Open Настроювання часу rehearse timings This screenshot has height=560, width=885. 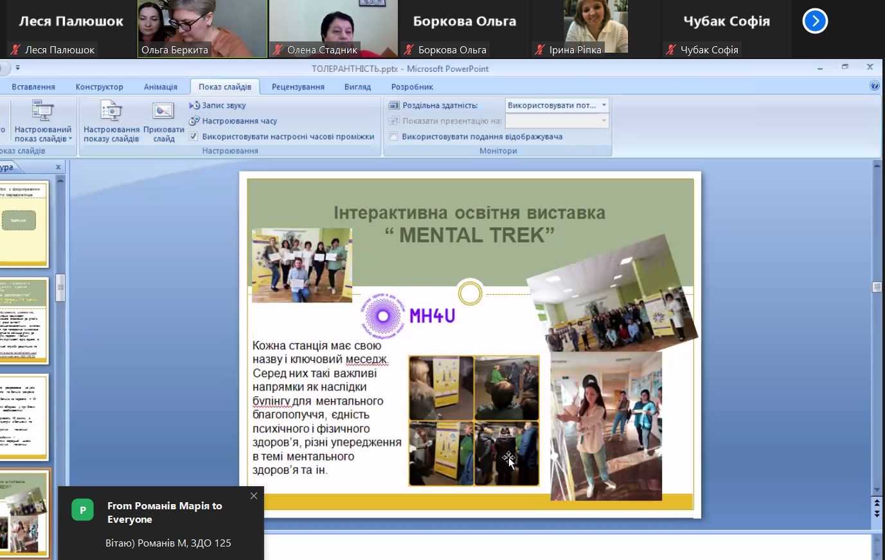[233, 121]
